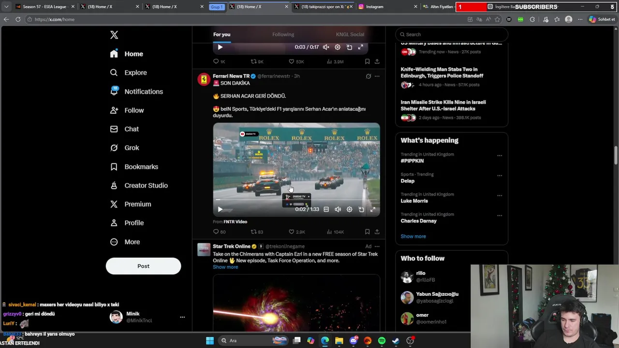
Task: View analytics of the 3.9M views post
Action: [335, 61]
